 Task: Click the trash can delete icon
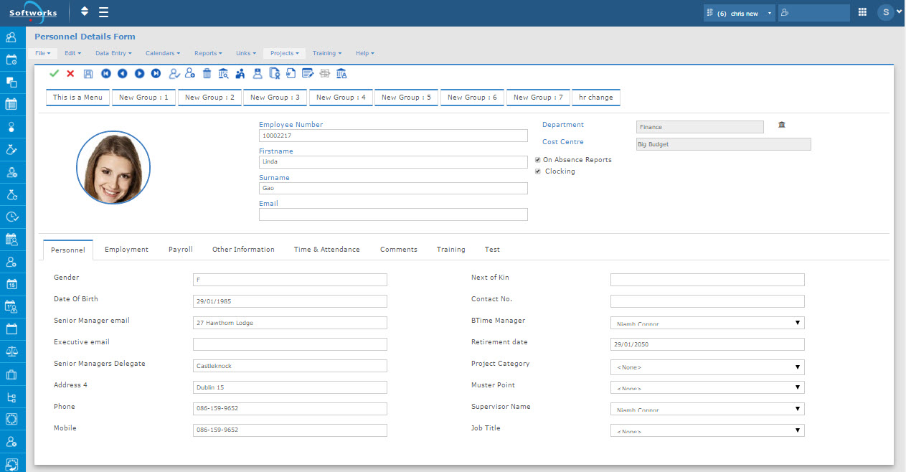[207, 73]
